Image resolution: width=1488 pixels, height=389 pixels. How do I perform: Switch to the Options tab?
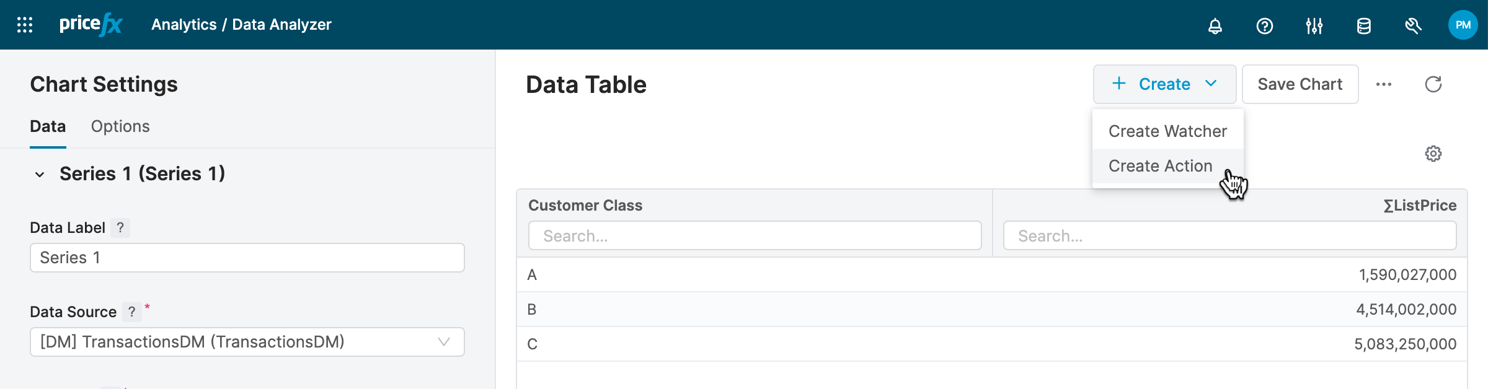click(x=120, y=126)
